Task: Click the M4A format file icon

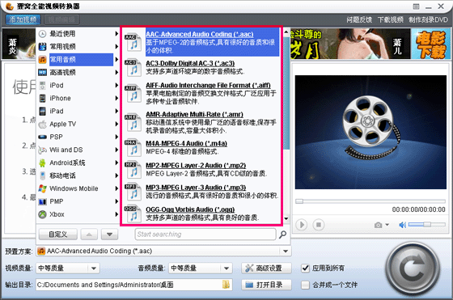Action: click(133, 147)
